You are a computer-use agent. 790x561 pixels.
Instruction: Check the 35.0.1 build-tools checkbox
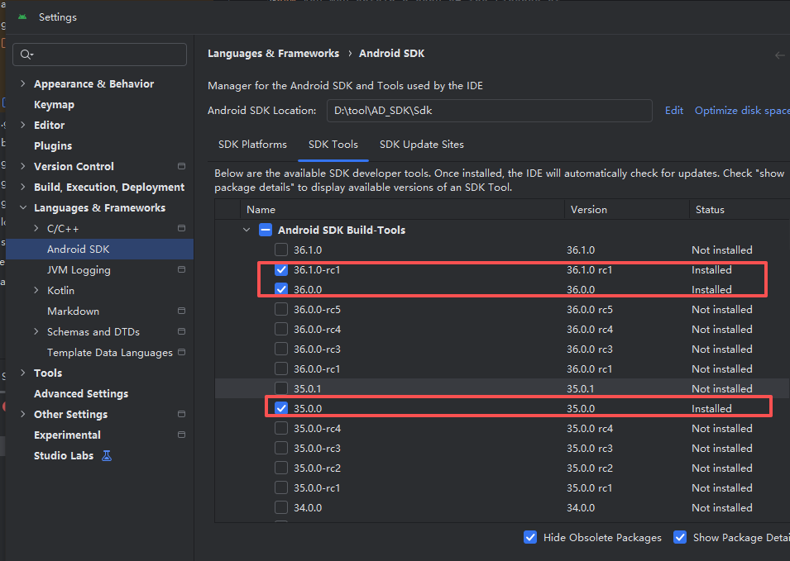coord(281,388)
